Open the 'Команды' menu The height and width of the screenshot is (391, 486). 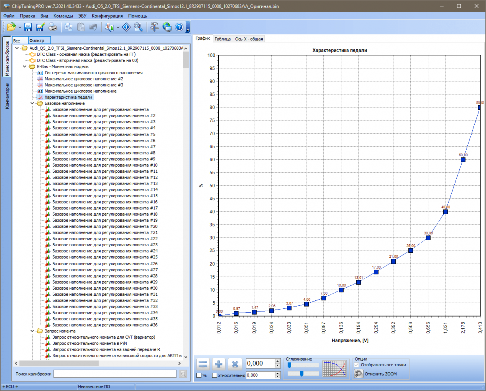[x=63, y=16]
